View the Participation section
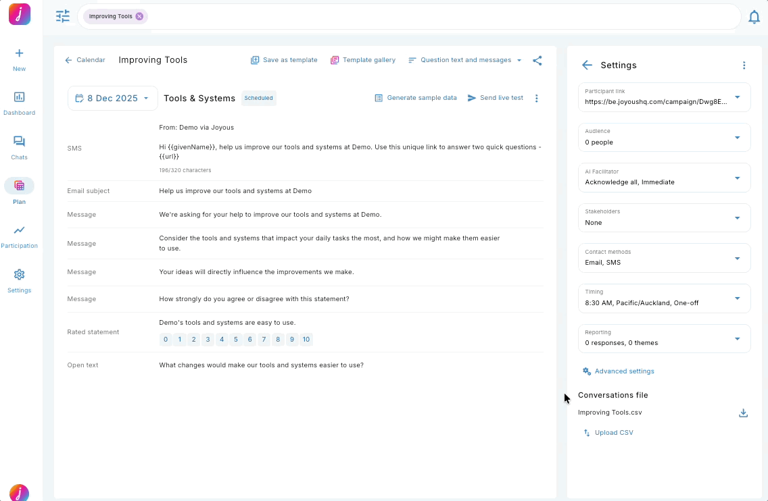Viewport: 768px width, 501px height. [x=19, y=235]
